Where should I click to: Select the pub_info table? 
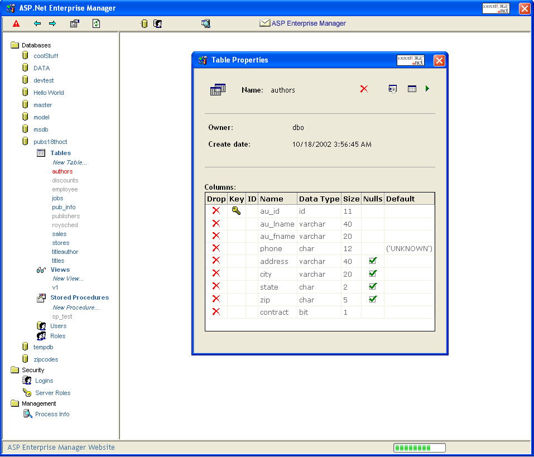coord(64,207)
